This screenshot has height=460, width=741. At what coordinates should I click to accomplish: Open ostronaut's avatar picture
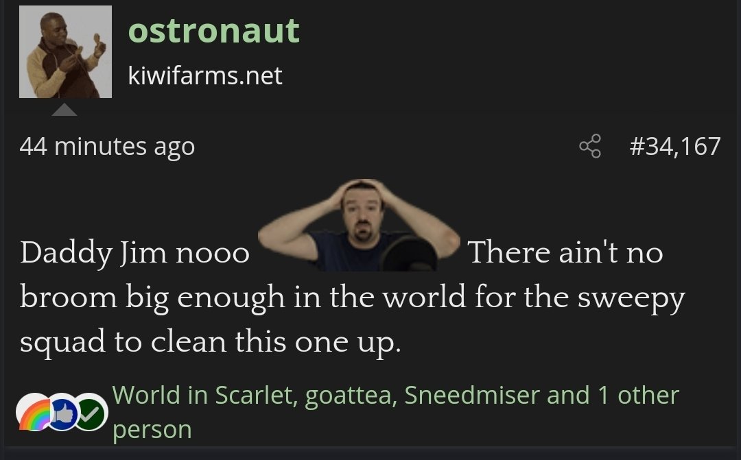(x=65, y=52)
